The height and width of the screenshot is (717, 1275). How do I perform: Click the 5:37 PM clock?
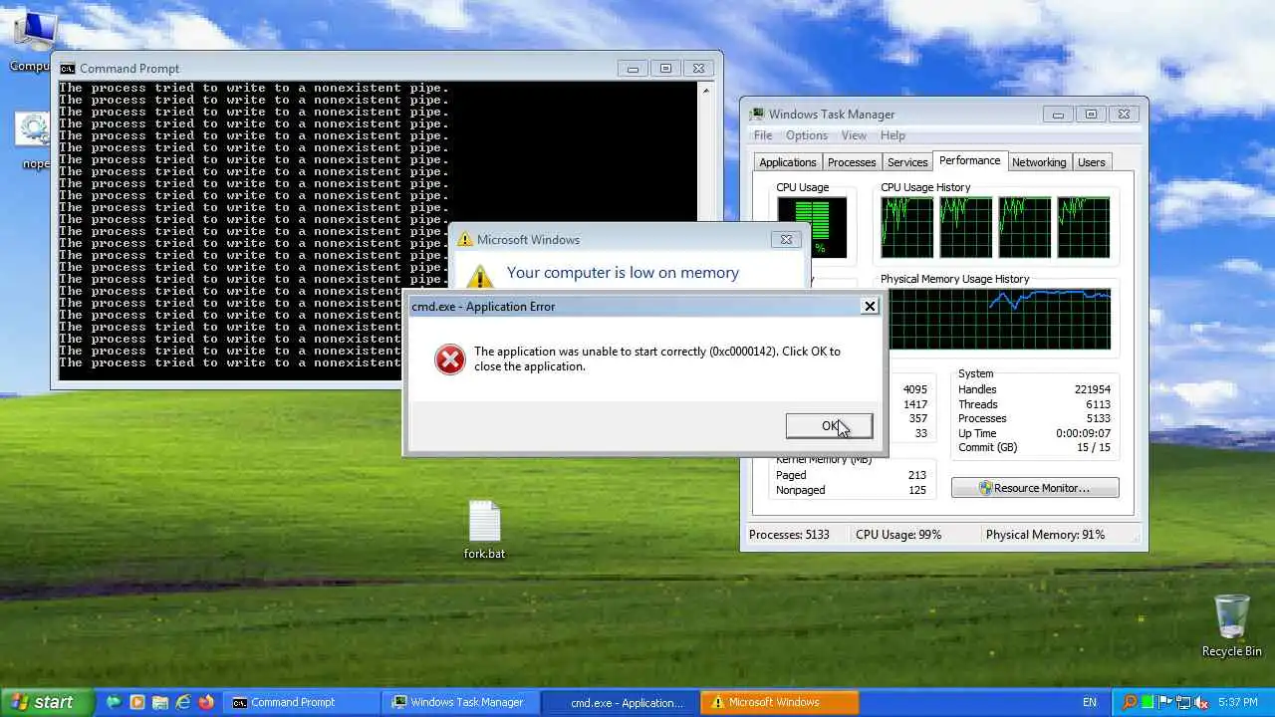coord(1238,702)
